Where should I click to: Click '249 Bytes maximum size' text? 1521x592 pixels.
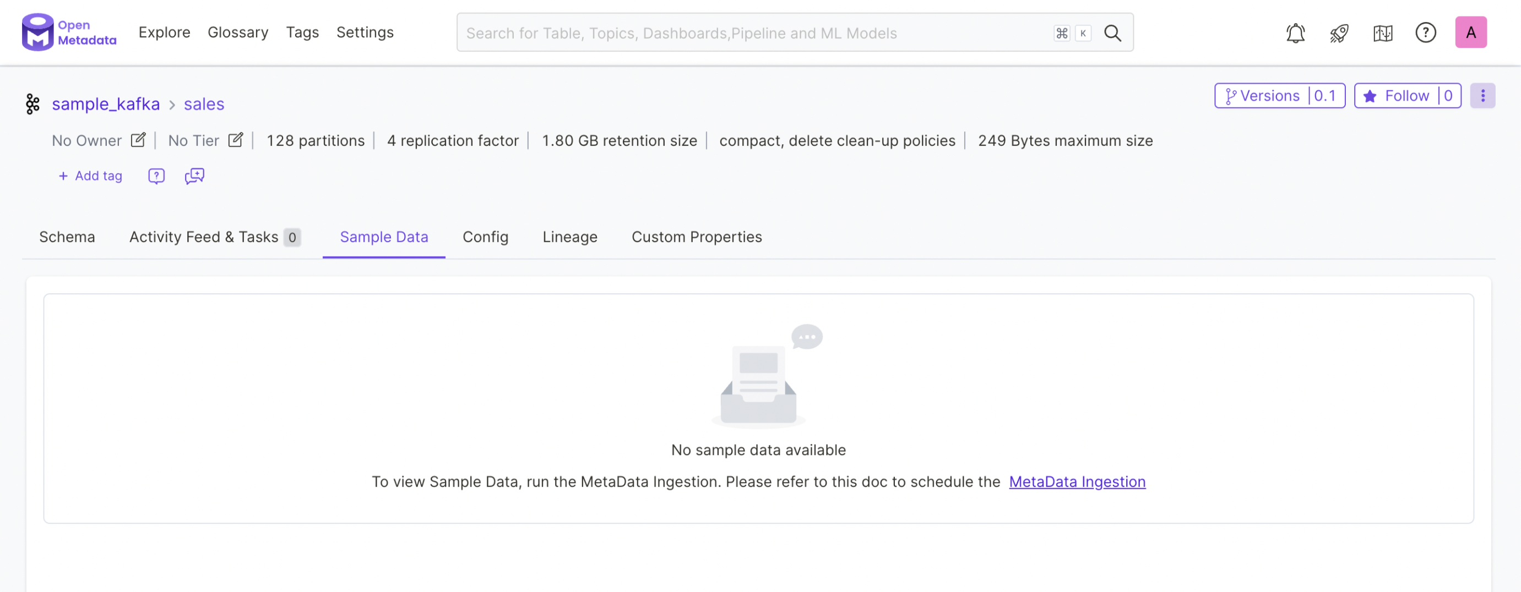coord(1065,141)
